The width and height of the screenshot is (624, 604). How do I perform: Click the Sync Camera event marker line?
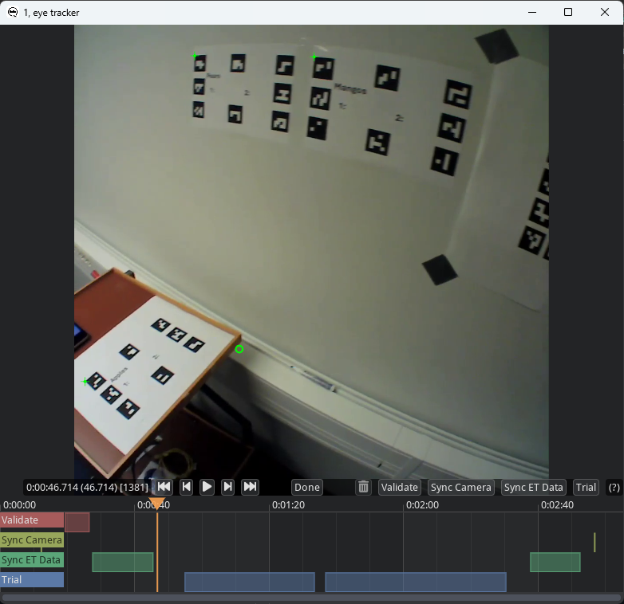[594, 542]
